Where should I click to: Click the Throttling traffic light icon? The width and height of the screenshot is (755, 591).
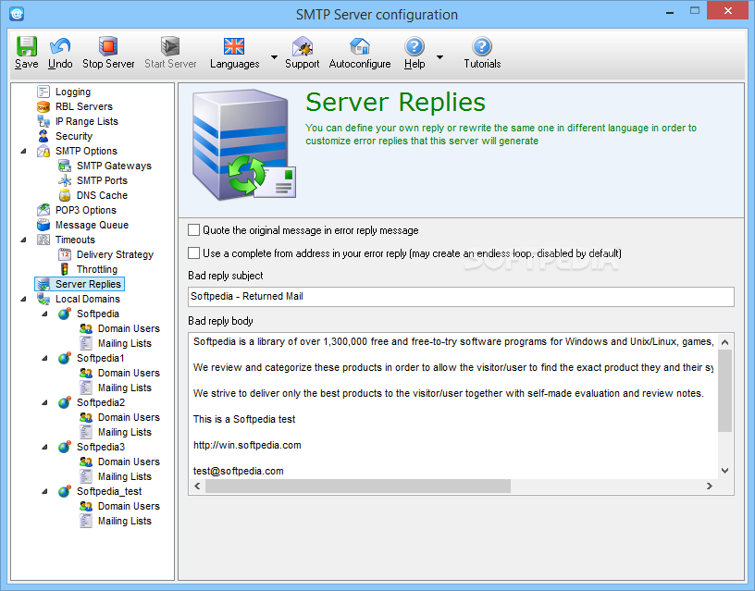65,269
